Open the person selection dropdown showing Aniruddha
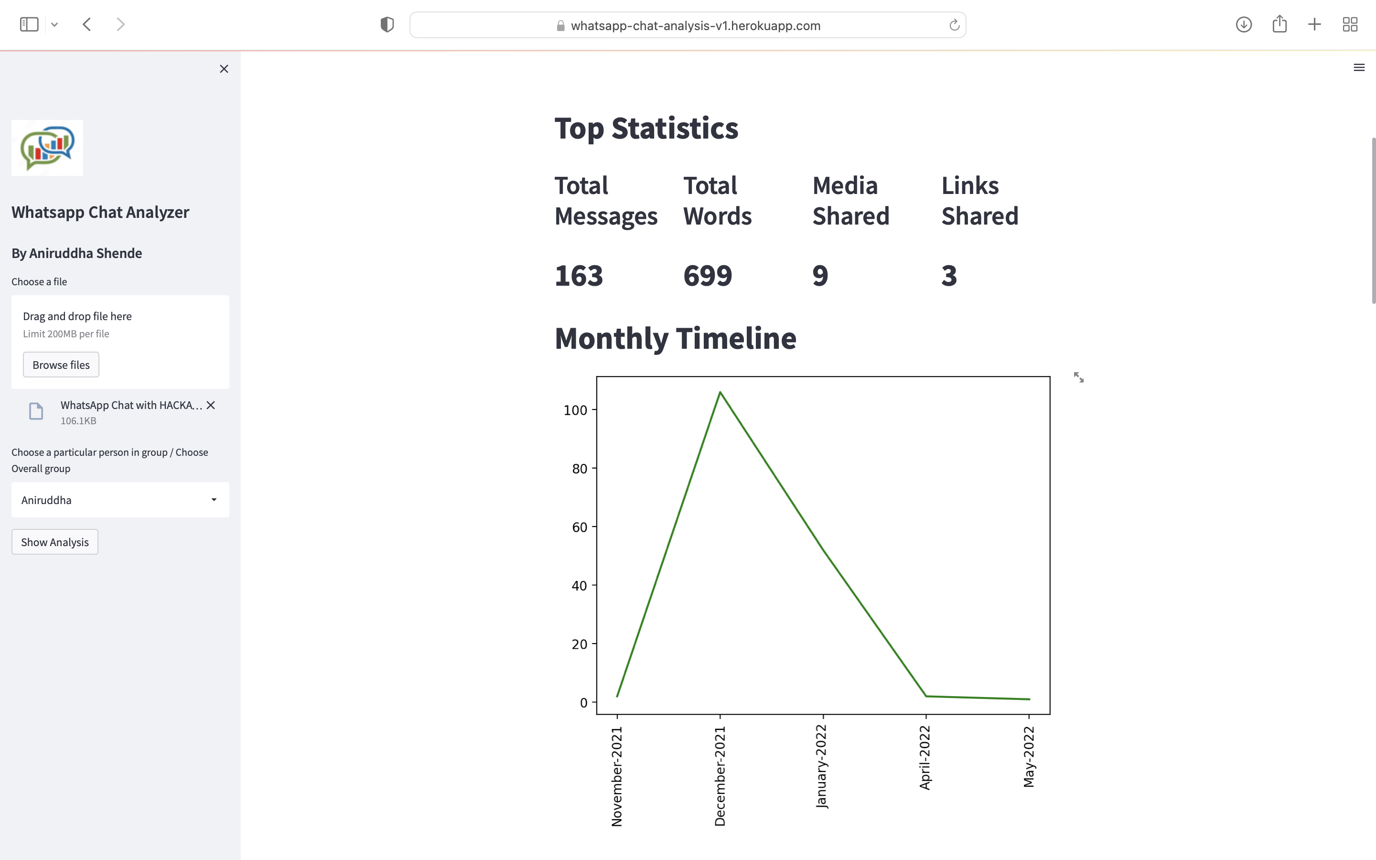This screenshot has height=860, width=1376. [119, 499]
